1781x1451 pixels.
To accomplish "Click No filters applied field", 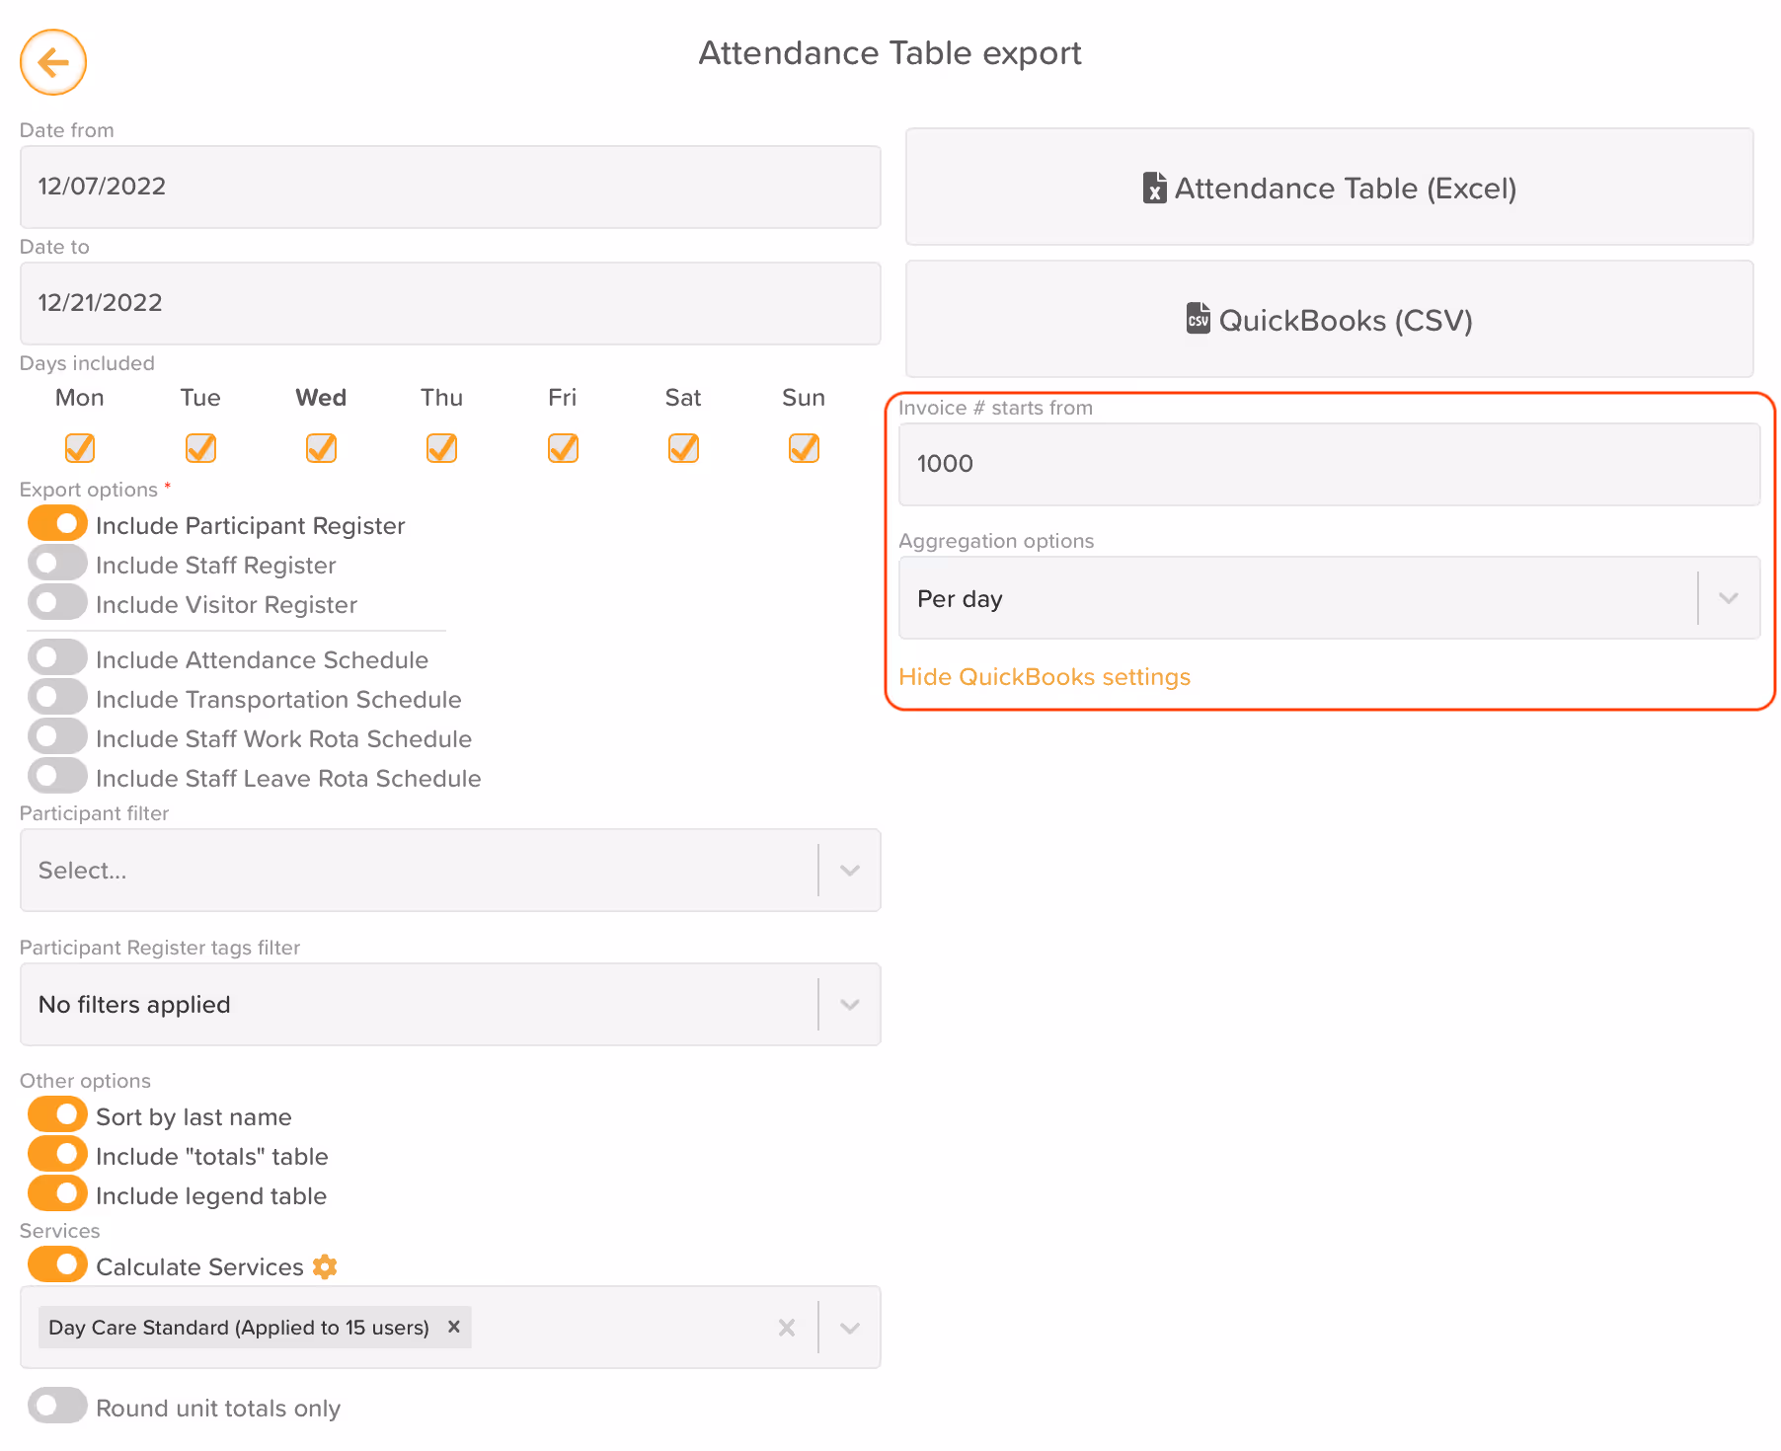I will (450, 1005).
